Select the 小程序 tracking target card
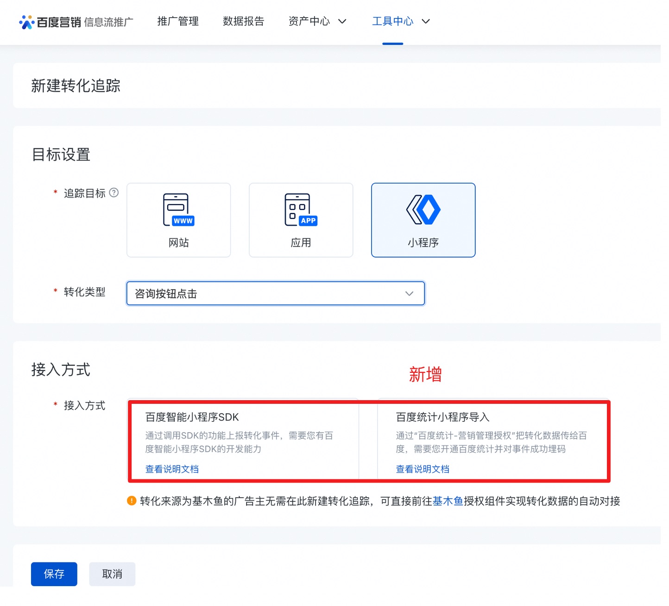Image resolution: width=669 pixels, height=606 pixels. click(423, 220)
